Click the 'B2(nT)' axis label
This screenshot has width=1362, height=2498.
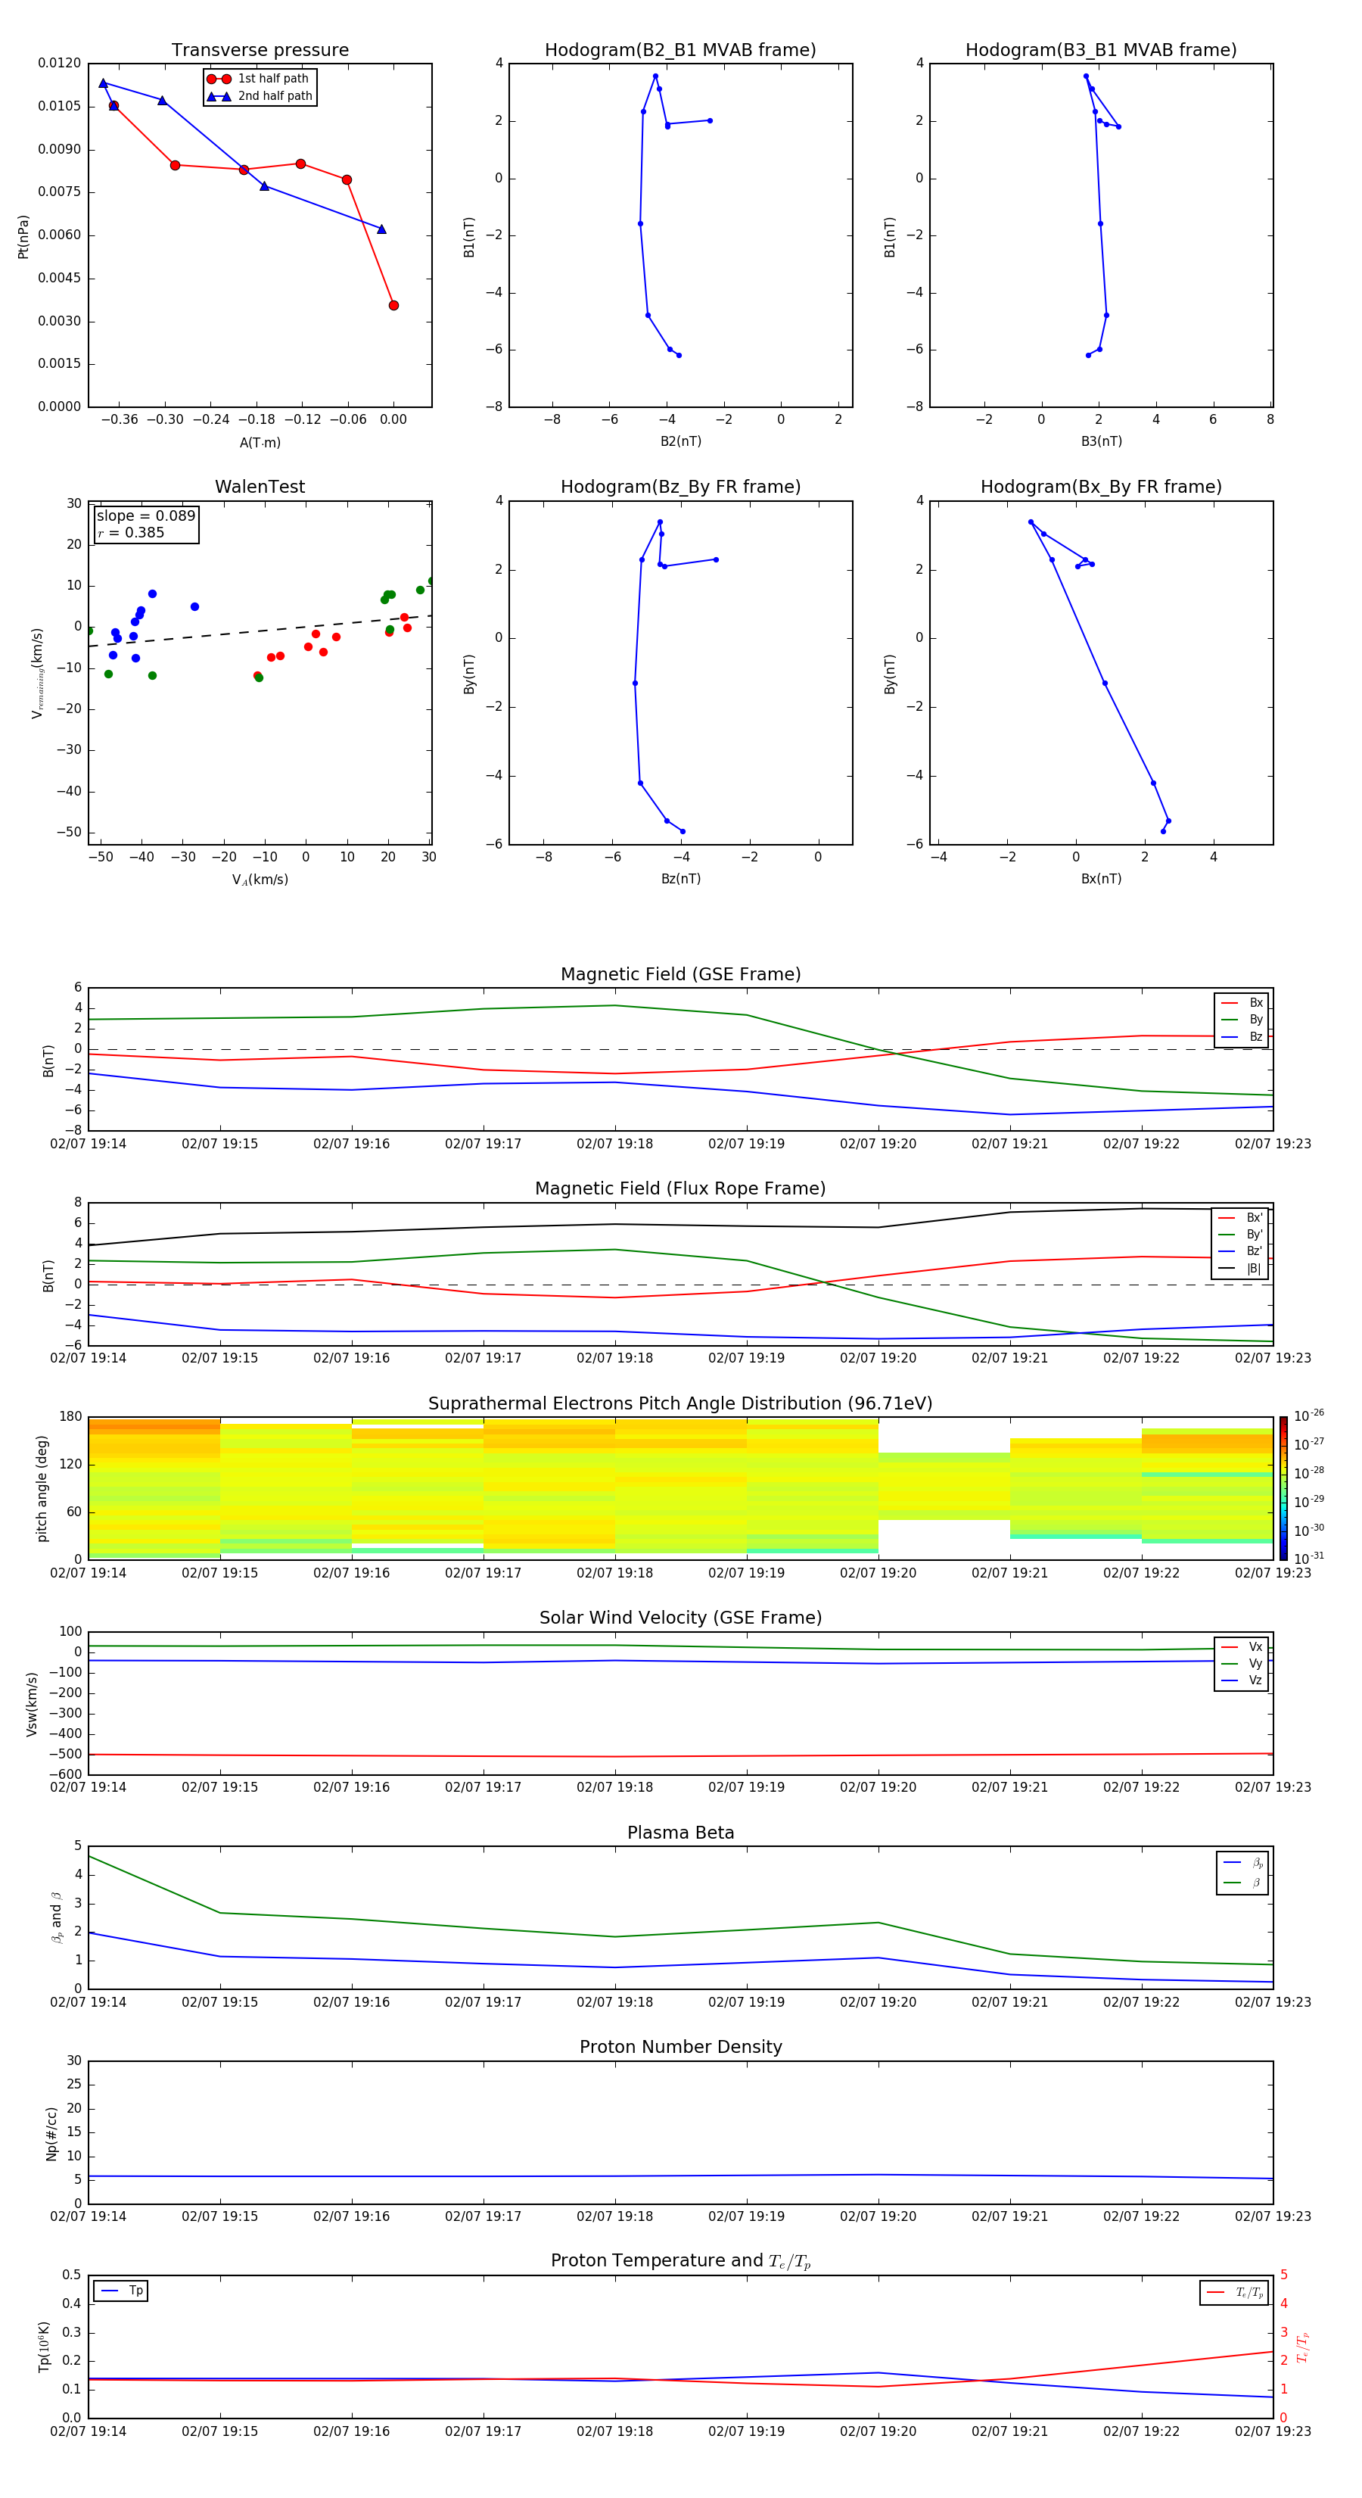coord(680,441)
